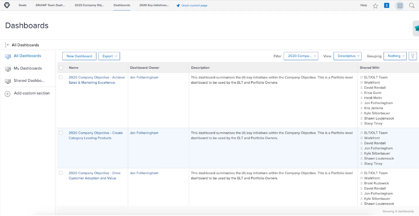Screen dimensions: 419x216
Task: Open the Filter dropdown showing 2020 Compa...
Action: pyautogui.click(x=301, y=56)
